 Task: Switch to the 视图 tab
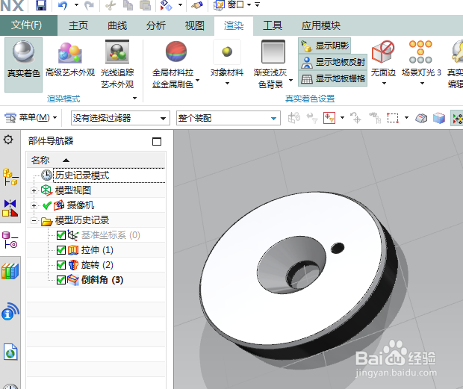click(x=195, y=25)
